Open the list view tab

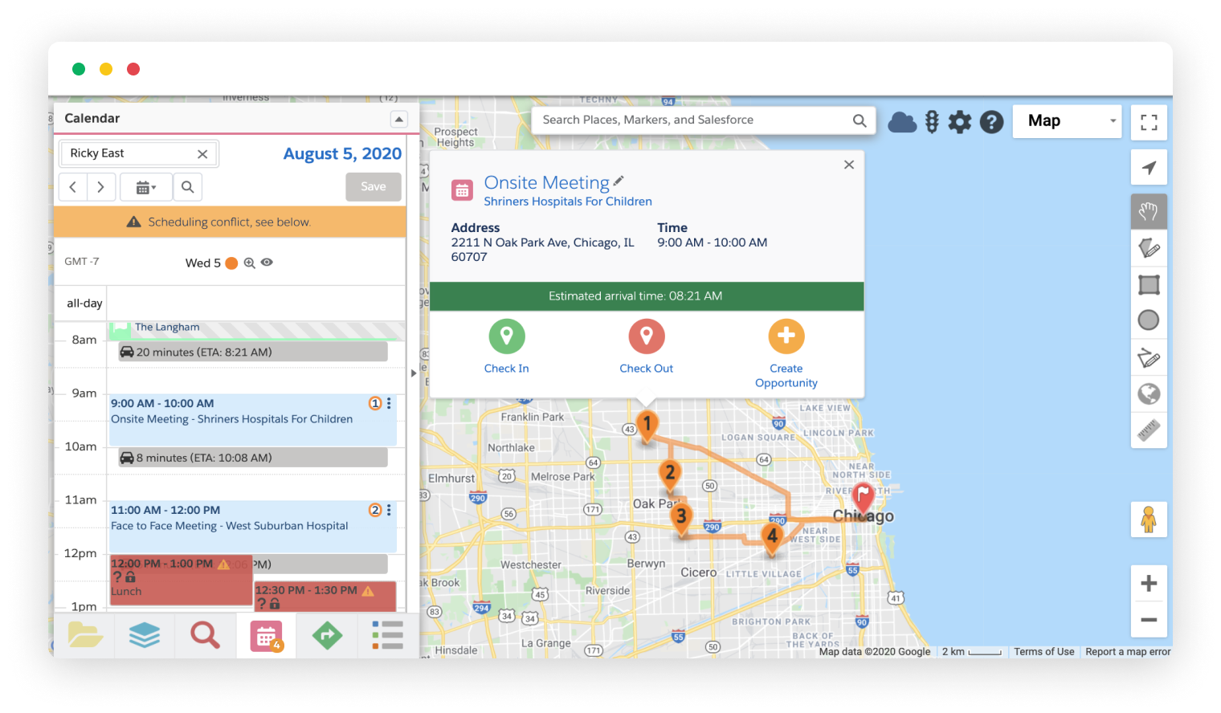click(387, 635)
